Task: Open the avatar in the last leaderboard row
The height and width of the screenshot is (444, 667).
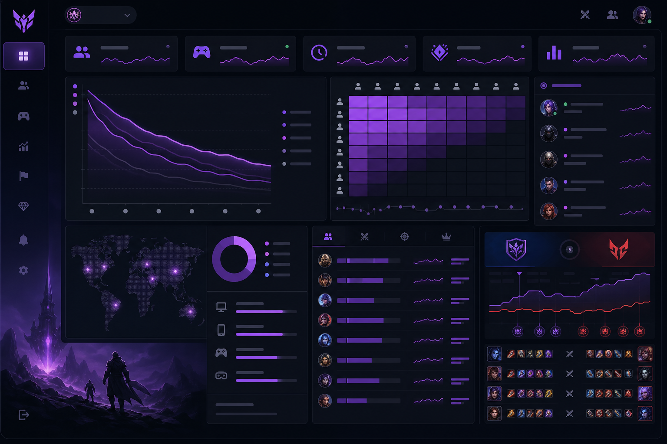Action: (x=325, y=401)
